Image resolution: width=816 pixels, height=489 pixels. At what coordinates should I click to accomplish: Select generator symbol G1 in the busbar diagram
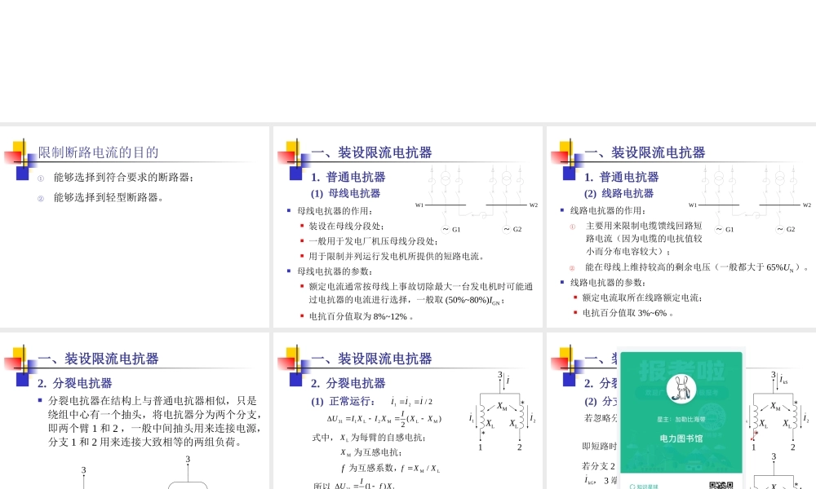point(446,229)
